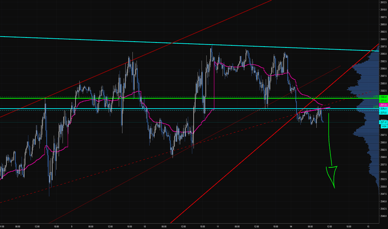This screenshot has height=229, width=388.
Task: Click the 2552.5 price axis label
Action: [383, 179]
